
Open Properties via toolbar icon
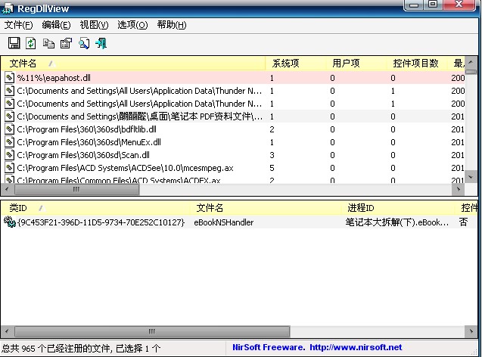tap(66, 44)
